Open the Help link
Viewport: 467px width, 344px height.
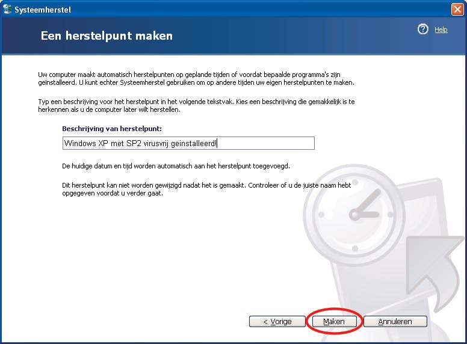pyautogui.click(x=441, y=29)
